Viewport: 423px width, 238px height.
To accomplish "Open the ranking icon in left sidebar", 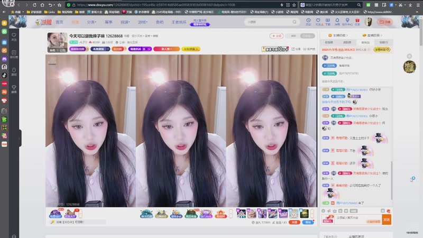I will click(x=14, y=52).
